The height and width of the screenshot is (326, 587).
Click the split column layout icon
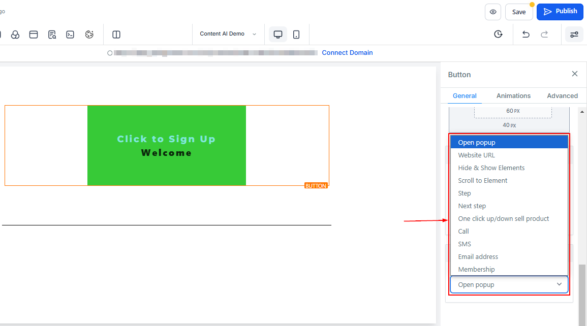pyautogui.click(x=116, y=35)
